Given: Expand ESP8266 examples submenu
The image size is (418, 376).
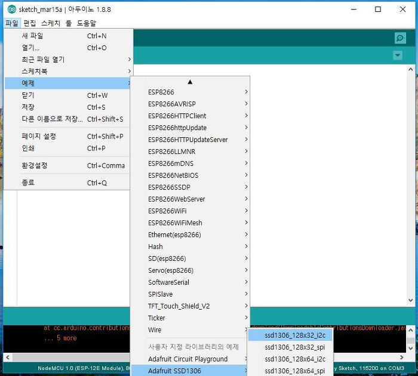Looking at the screenshot, I should pyautogui.click(x=190, y=92).
